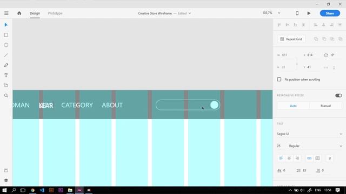The width and height of the screenshot is (346, 194).
Task: Select the Pen tool
Action: coord(6,65)
